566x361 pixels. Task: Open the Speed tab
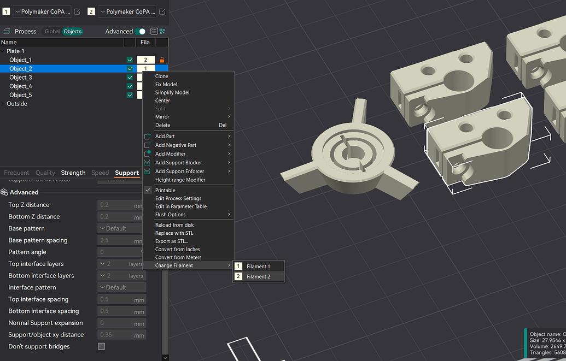tap(100, 173)
